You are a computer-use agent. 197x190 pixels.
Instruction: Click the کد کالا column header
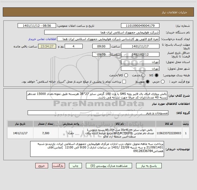point(169,124)
